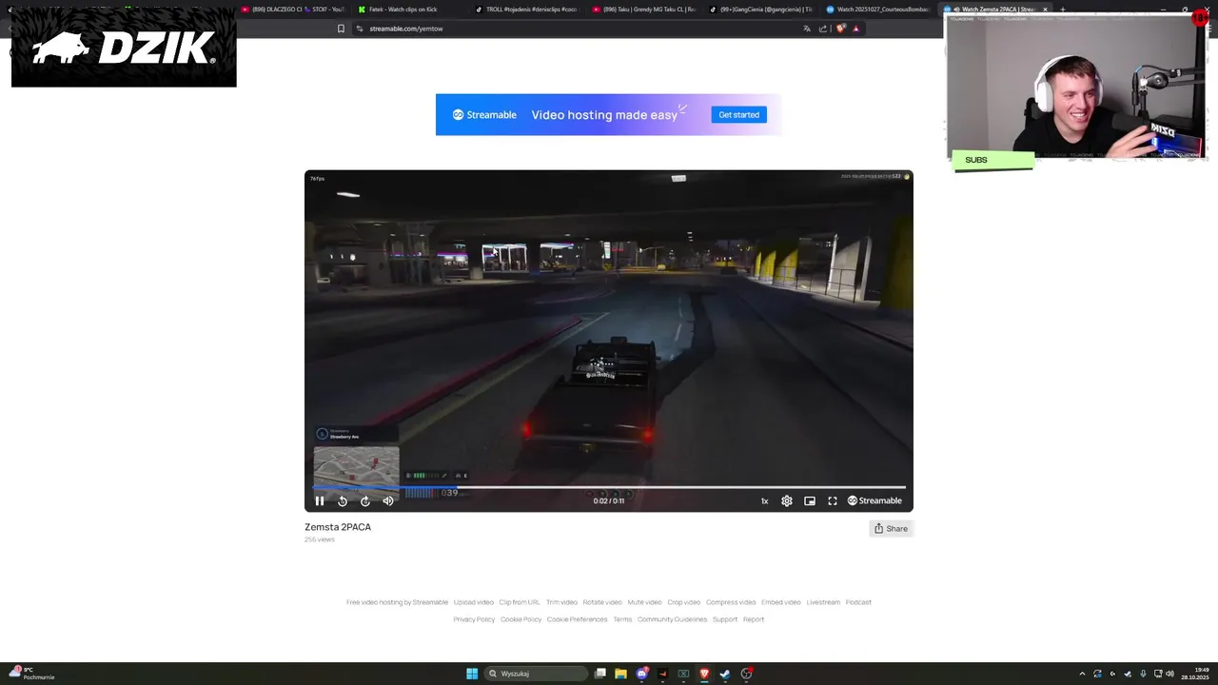Click the Wyszukaj taskbar search box
Image resolution: width=1218 pixels, height=685 pixels.
pos(536,674)
